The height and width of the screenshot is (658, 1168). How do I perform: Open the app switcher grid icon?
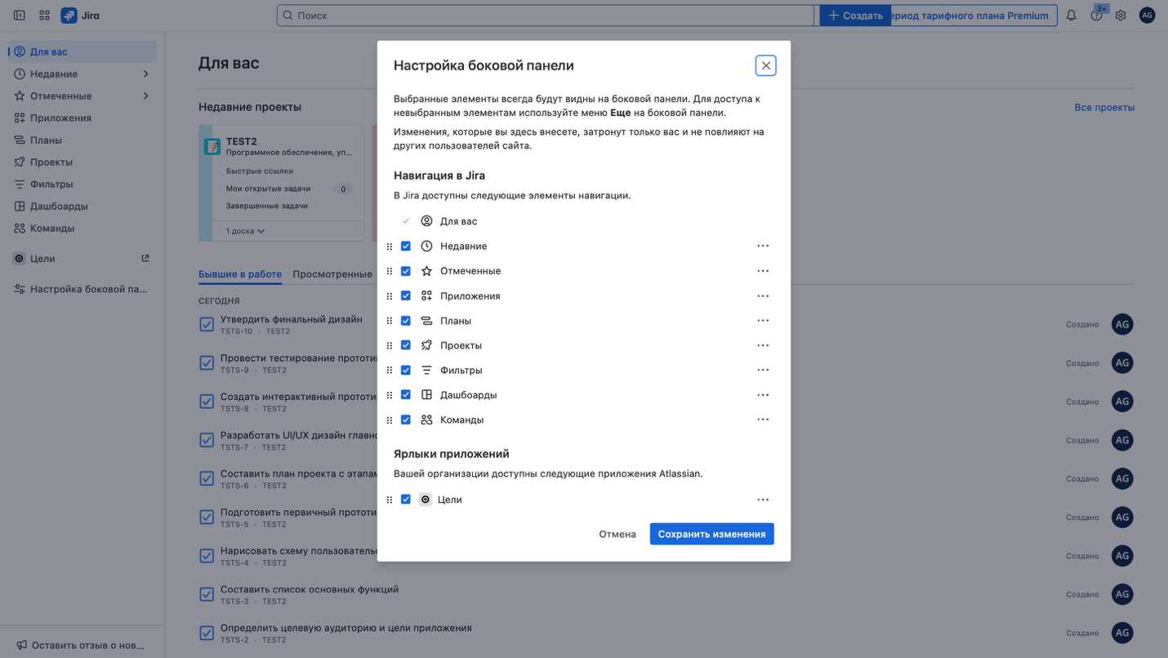coord(44,16)
